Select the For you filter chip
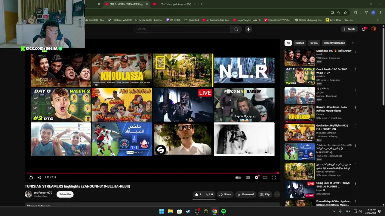 click(314, 43)
